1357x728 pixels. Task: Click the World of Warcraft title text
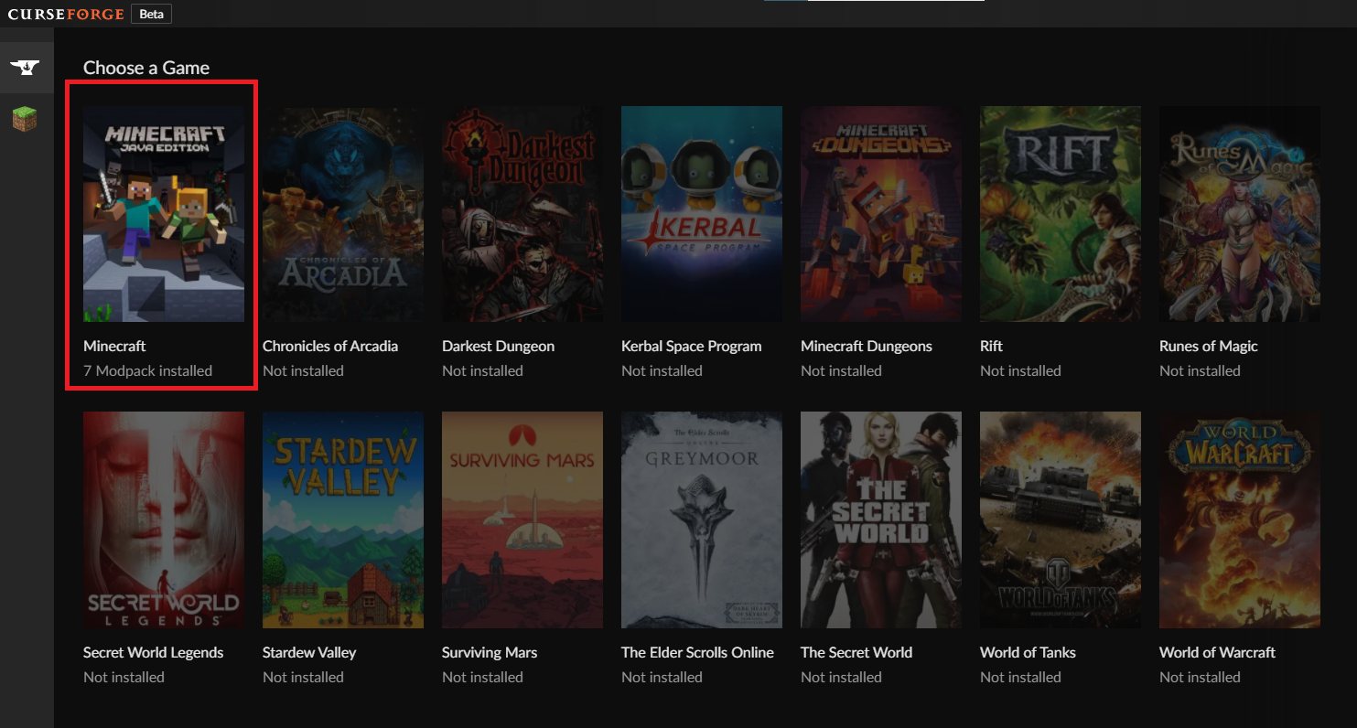[x=1217, y=652]
